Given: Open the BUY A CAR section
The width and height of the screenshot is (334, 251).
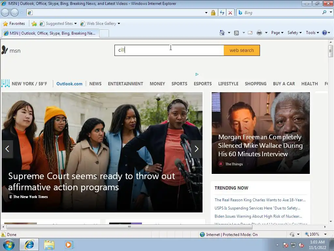Looking at the screenshot, I should pos(284,84).
